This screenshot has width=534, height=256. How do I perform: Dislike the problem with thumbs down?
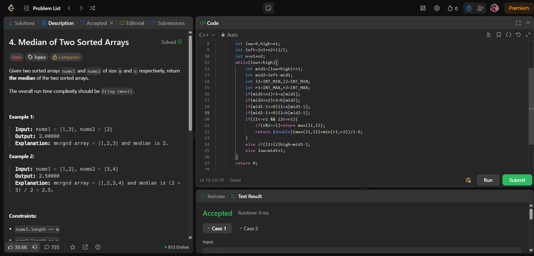tap(35, 247)
